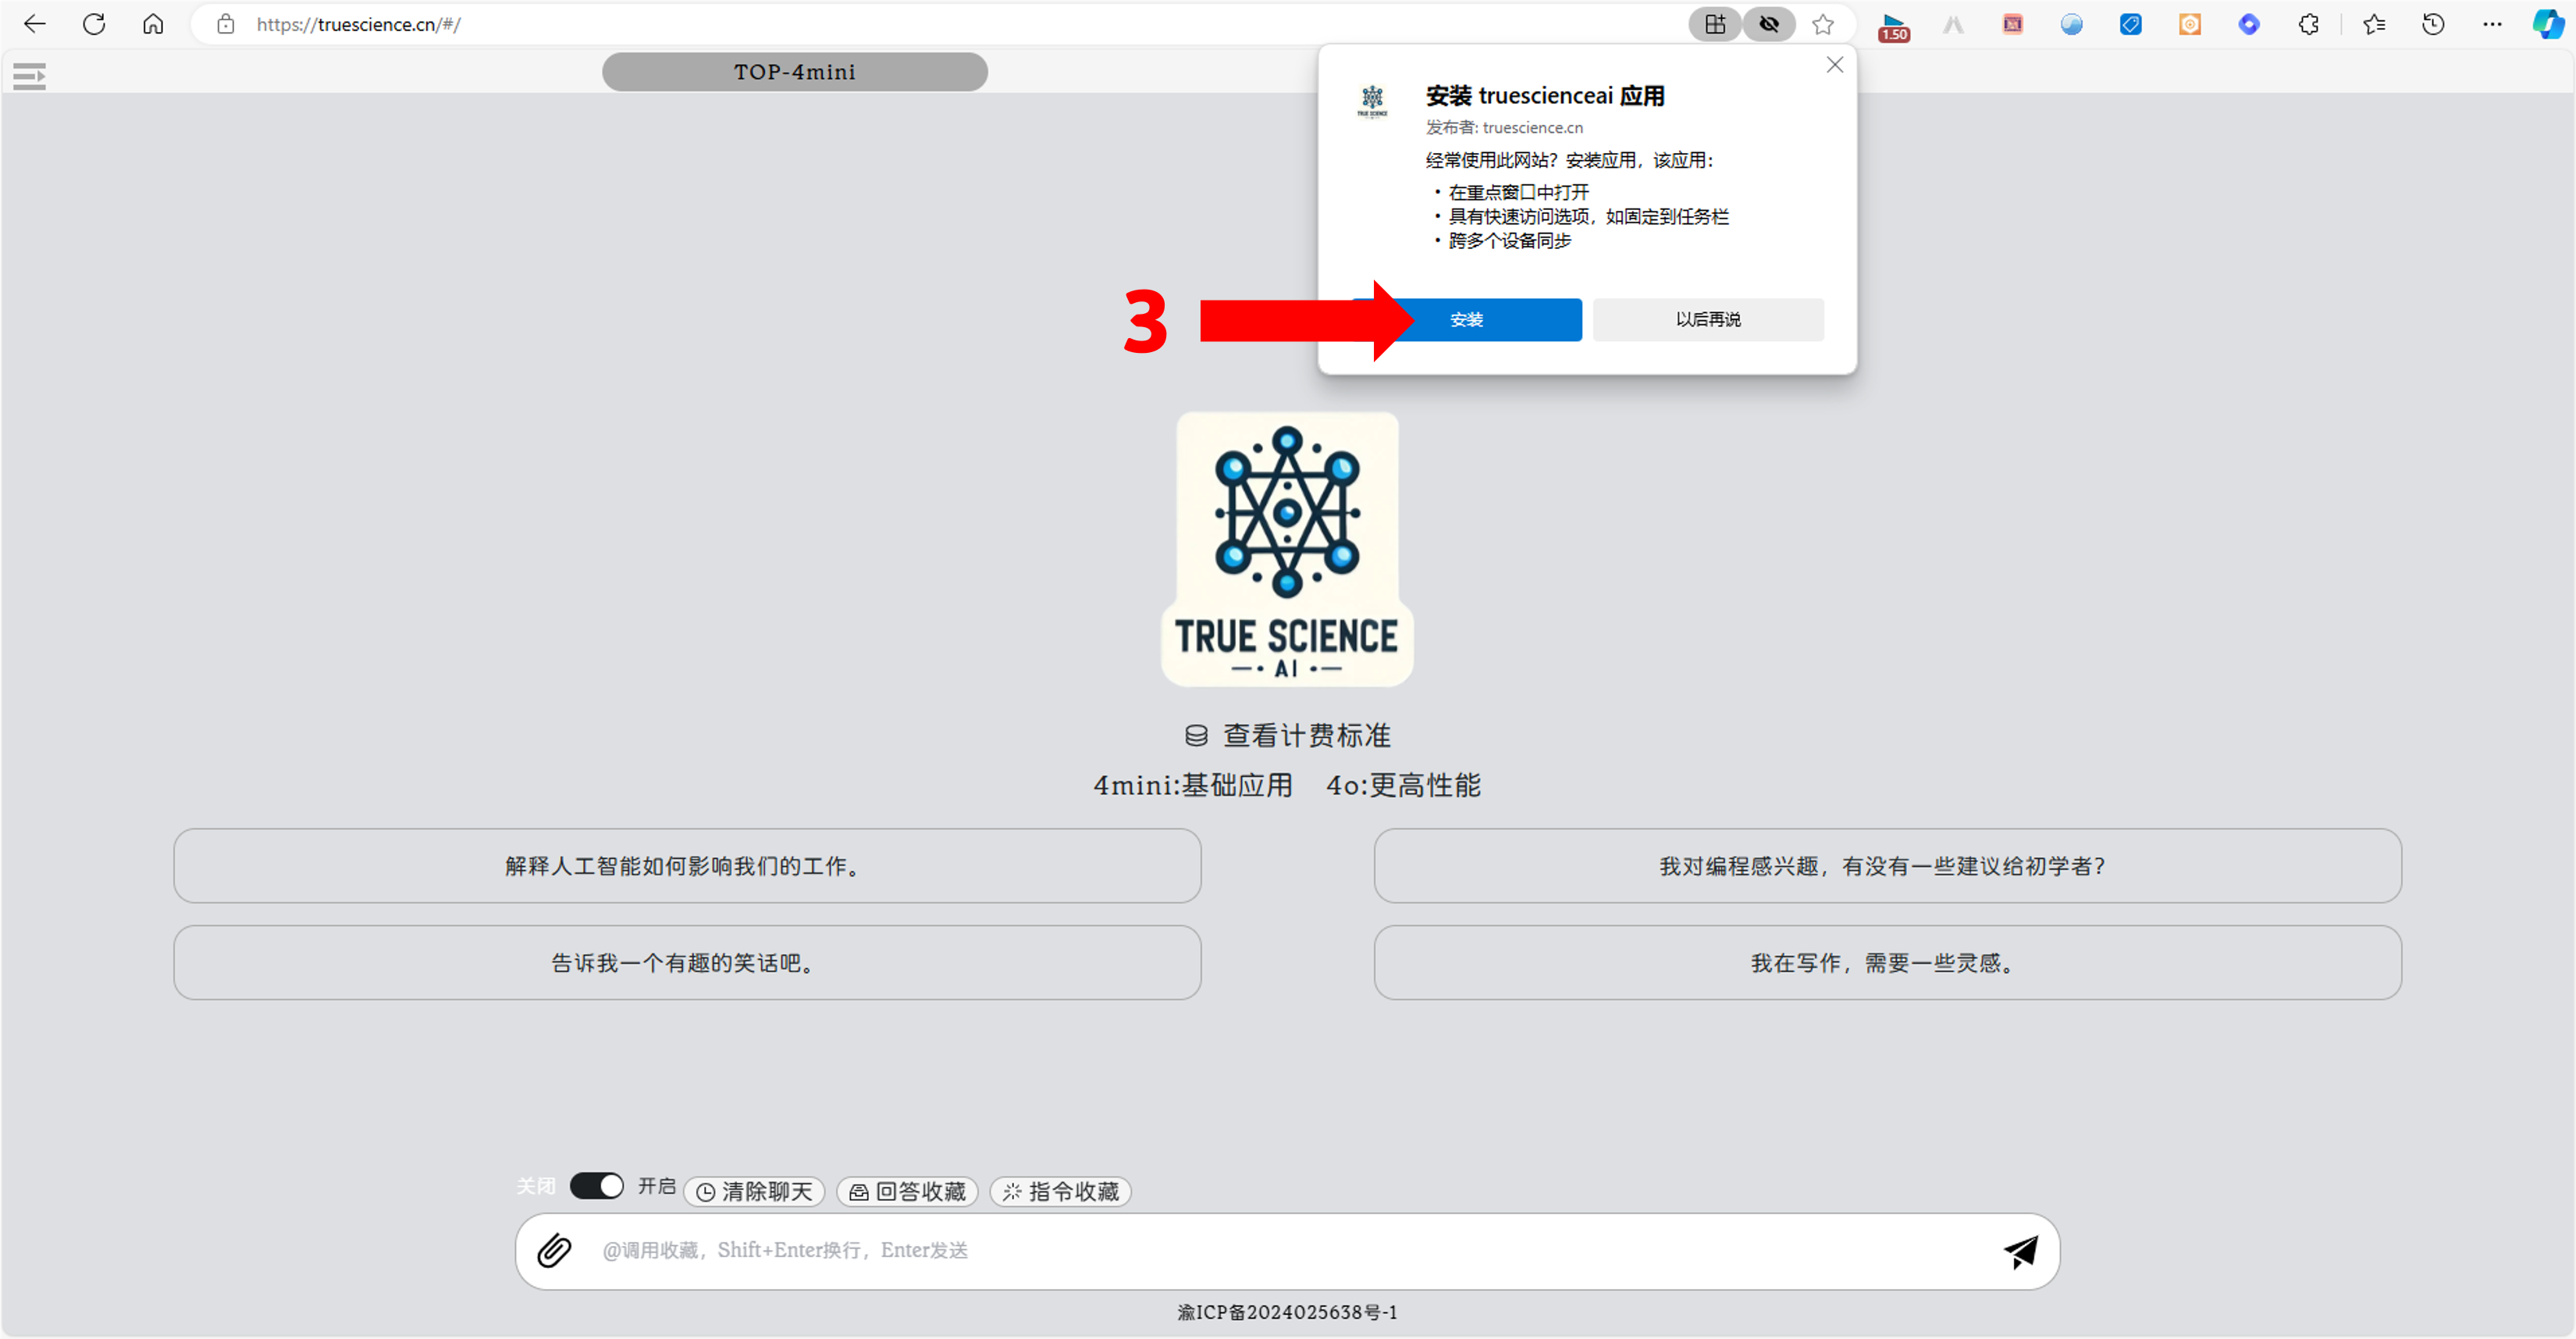View site info via the lock icon

(x=226, y=24)
